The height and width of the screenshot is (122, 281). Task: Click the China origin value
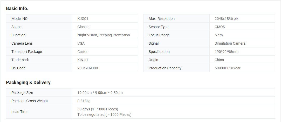(x=219, y=60)
